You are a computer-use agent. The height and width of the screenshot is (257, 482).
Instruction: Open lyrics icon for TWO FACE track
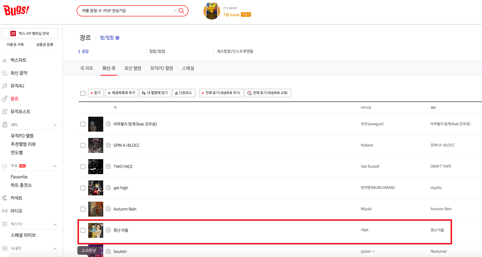point(108,166)
